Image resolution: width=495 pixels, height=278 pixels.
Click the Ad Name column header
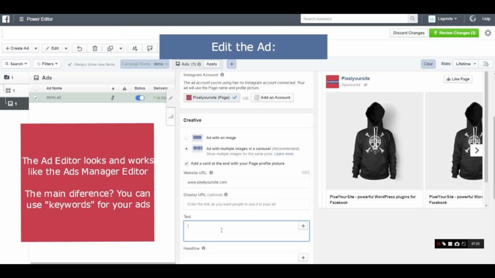(x=54, y=88)
